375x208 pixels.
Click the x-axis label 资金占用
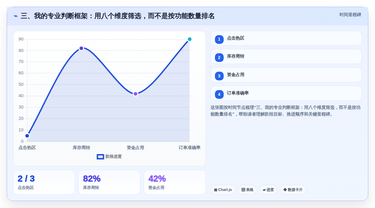135,148
